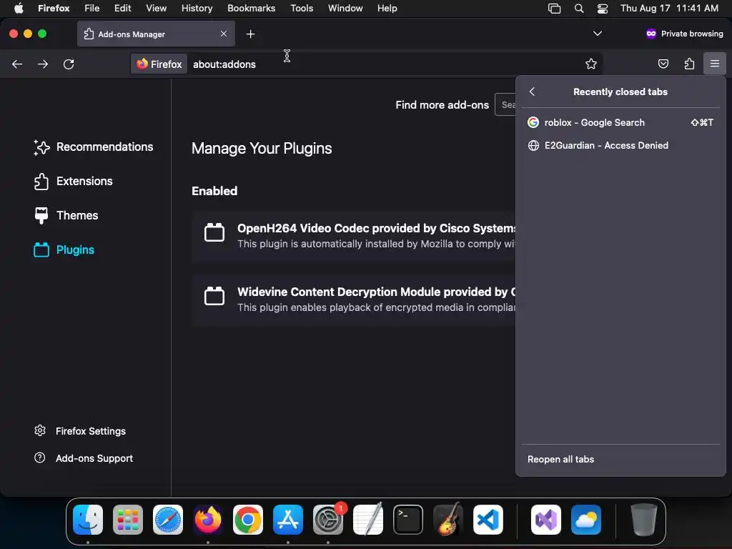Open the OpenH264 Video Codec plugin entry

click(354, 236)
